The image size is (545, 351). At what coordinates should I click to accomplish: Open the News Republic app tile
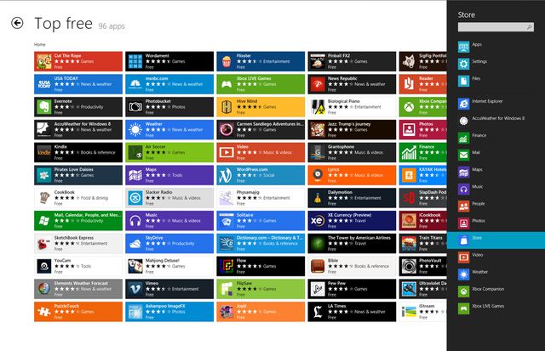[x=352, y=84]
